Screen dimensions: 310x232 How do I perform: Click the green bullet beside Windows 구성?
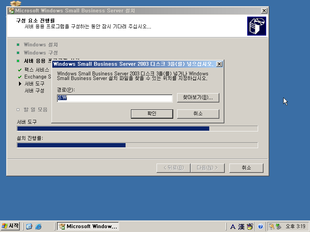pyautogui.click(x=18, y=53)
